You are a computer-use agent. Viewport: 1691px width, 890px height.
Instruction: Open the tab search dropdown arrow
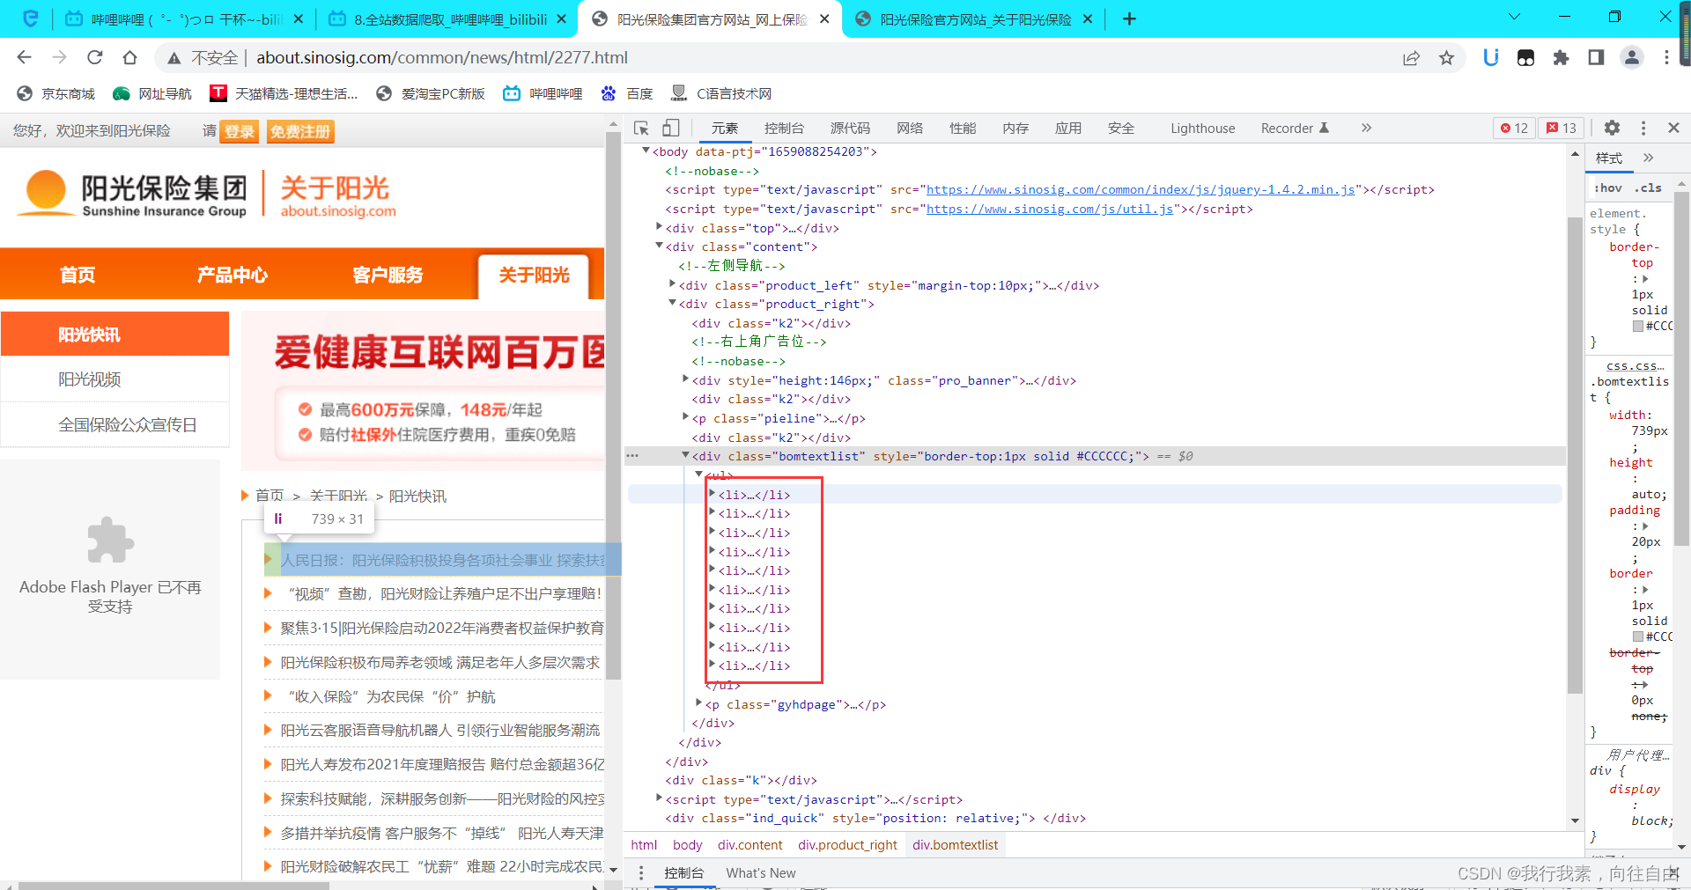click(x=1515, y=17)
